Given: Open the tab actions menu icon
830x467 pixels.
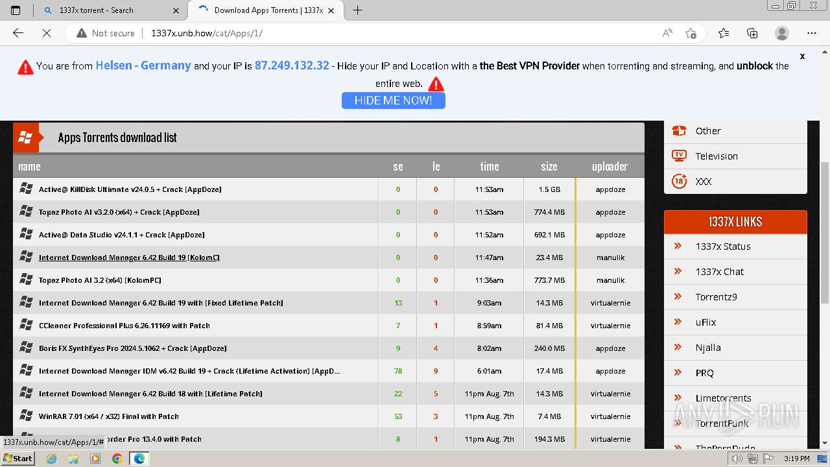Looking at the screenshot, I should click(x=16, y=10).
